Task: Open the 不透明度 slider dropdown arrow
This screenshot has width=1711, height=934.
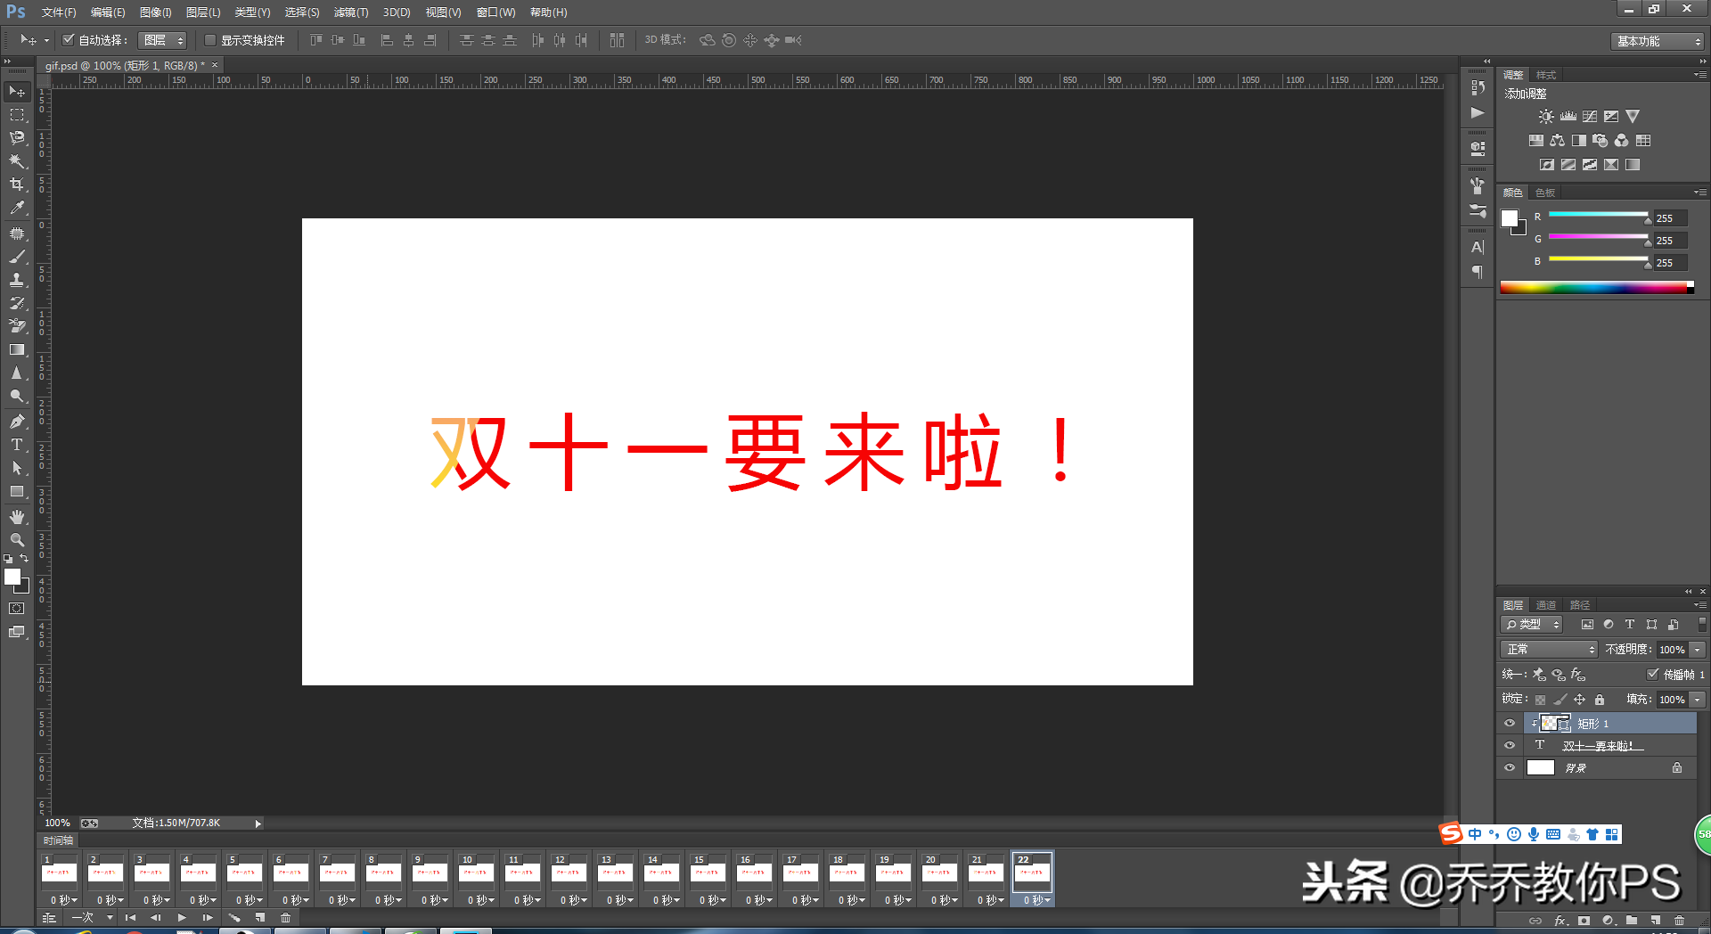Action: [1698, 650]
